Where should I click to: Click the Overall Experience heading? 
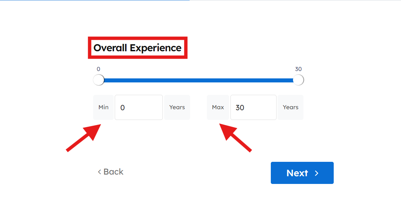[137, 48]
